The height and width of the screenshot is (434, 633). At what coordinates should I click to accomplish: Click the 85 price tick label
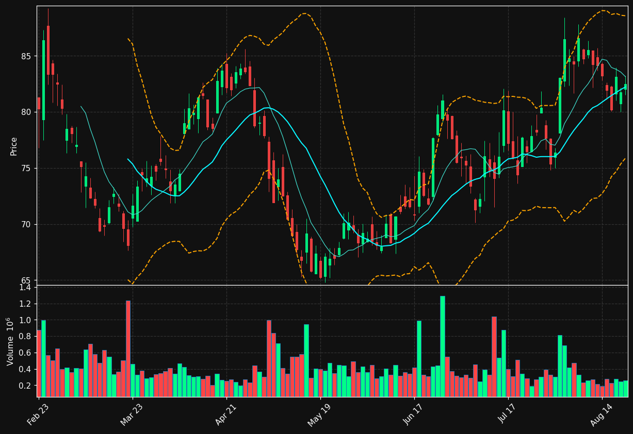click(26, 56)
